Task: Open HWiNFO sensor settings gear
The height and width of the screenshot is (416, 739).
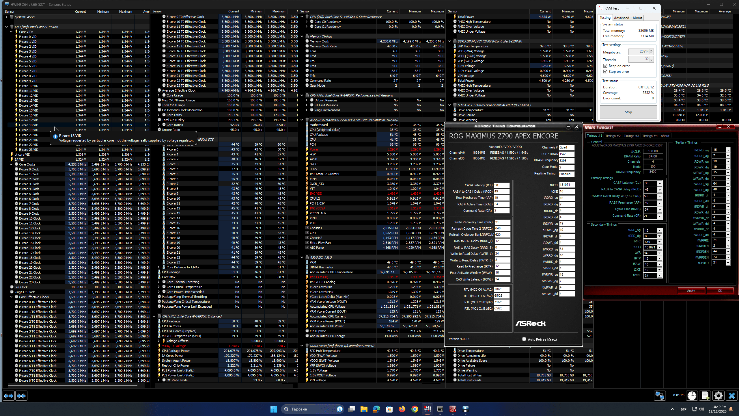Action: click(x=718, y=395)
